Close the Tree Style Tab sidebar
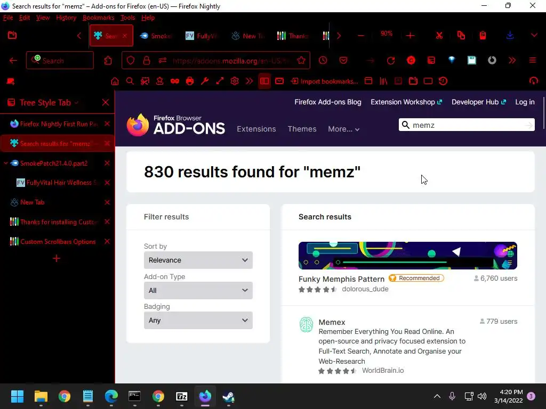546x409 pixels. 106,103
